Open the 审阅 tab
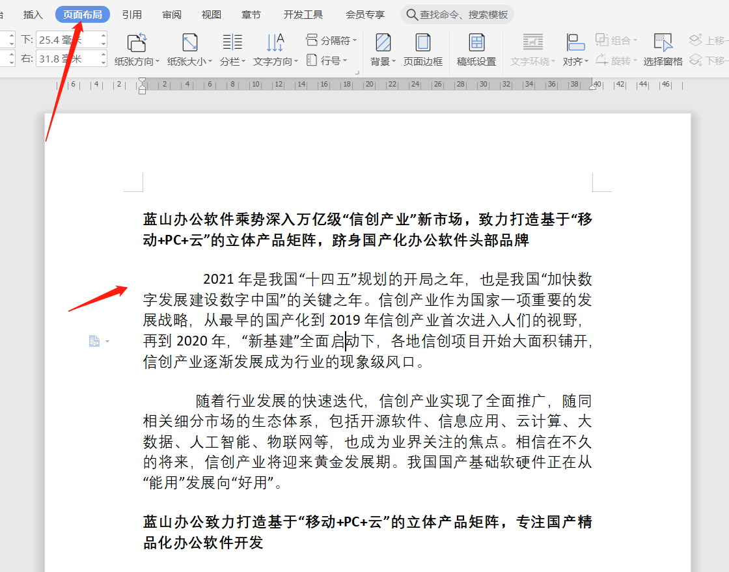 click(x=172, y=15)
